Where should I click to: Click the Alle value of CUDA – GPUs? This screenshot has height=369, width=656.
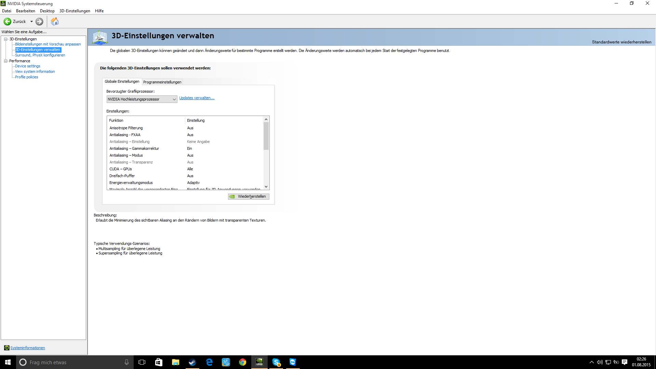[x=190, y=169]
